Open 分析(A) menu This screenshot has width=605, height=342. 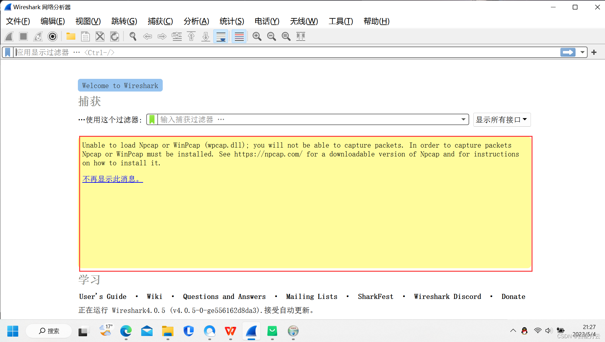coord(196,21)
